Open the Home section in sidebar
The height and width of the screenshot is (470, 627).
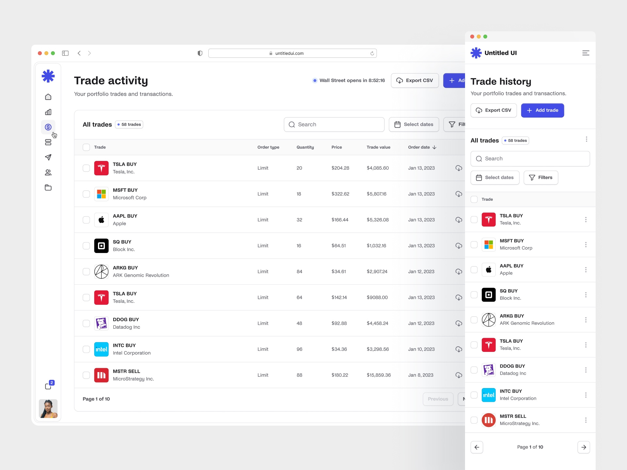pos(48,97)
